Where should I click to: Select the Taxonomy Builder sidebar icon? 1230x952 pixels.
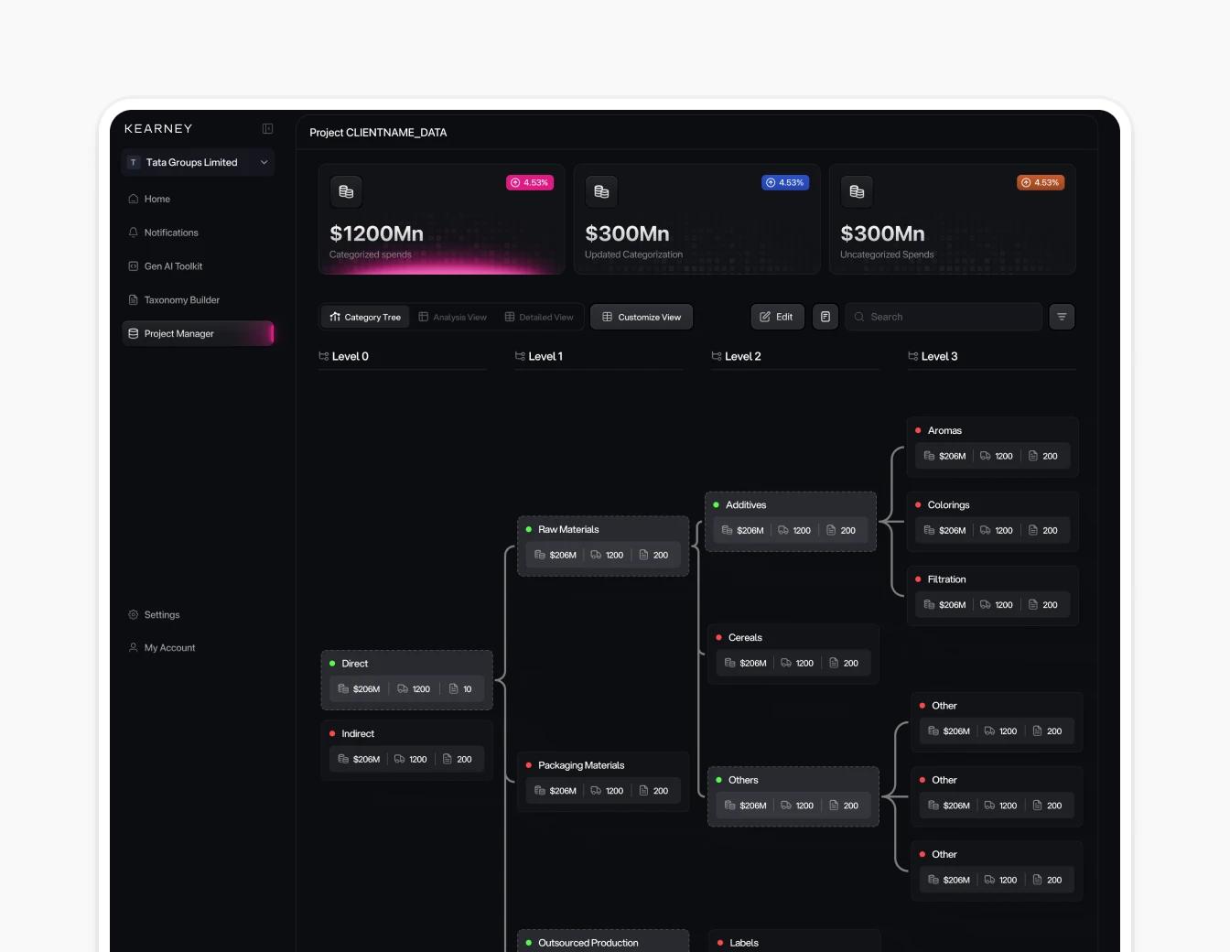click(x=132, y=299)
